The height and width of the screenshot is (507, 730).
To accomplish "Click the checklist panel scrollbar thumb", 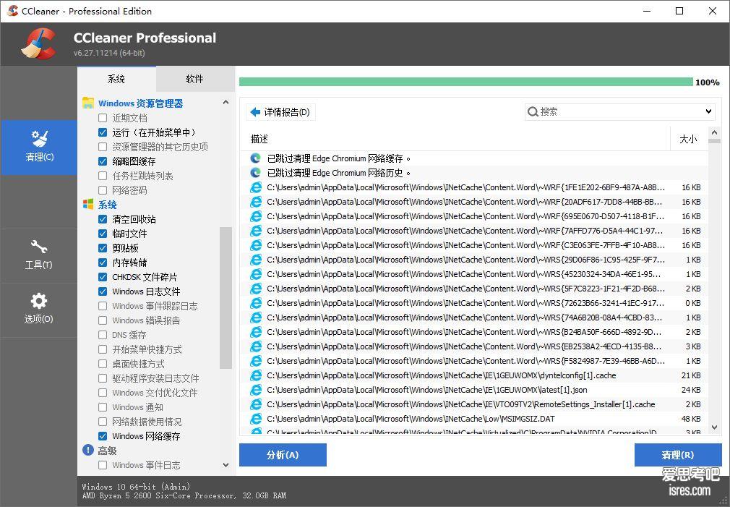I will click(x=226, y=297).
